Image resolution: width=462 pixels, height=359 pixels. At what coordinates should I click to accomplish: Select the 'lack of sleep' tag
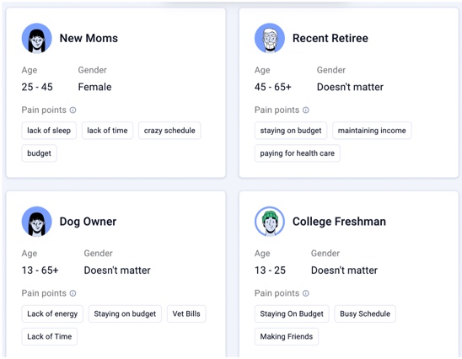click(49, 131)
